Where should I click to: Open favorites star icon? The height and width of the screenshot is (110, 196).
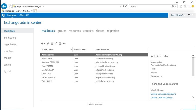(185, 6)
